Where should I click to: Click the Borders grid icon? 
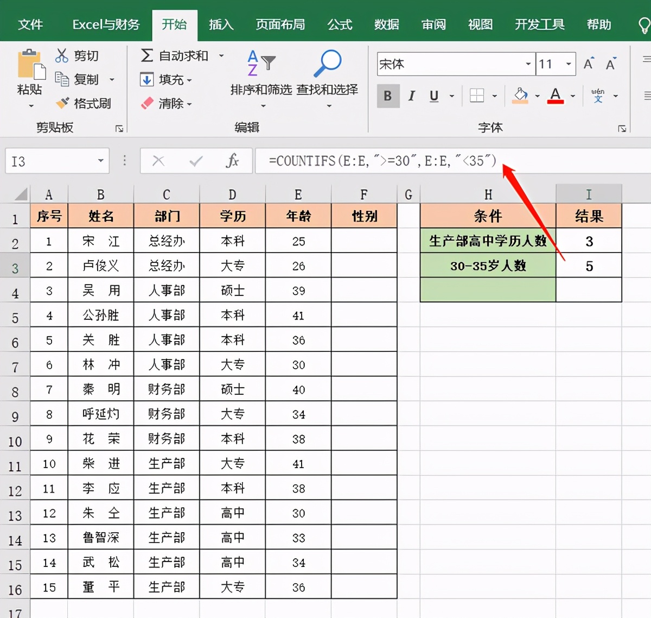477,96
